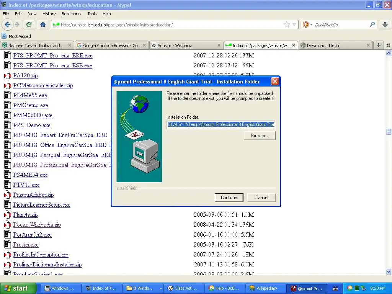Switch to the Class Acti... taskbar item
This screenshot has width=392, height=294.
(183, 288)
